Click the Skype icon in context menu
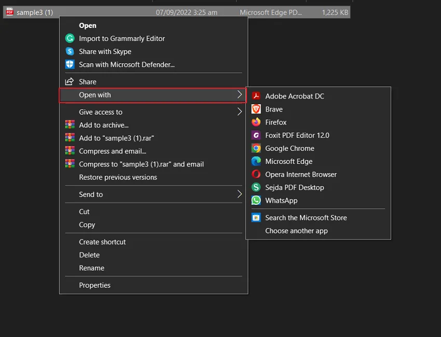 [70, 51]
